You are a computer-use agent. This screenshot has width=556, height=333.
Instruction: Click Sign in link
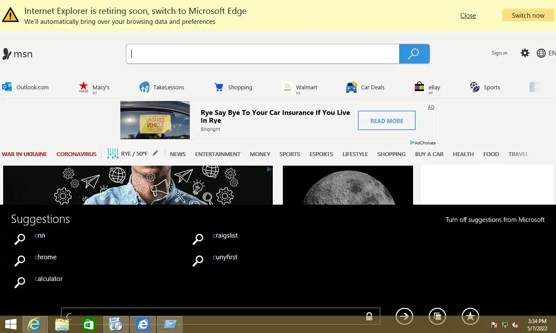click(x=499, y=53)
